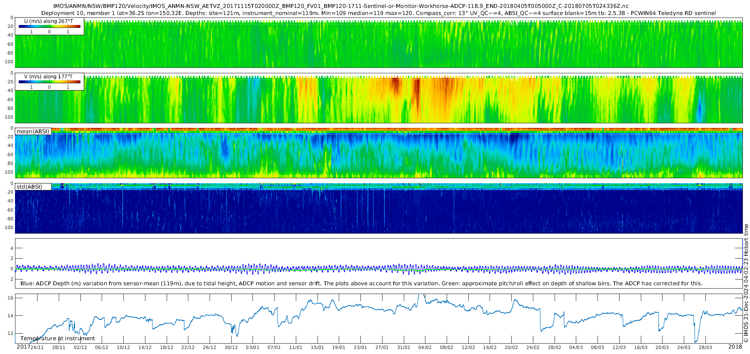Click the U velocity colorbar legend

coord(49,26)
